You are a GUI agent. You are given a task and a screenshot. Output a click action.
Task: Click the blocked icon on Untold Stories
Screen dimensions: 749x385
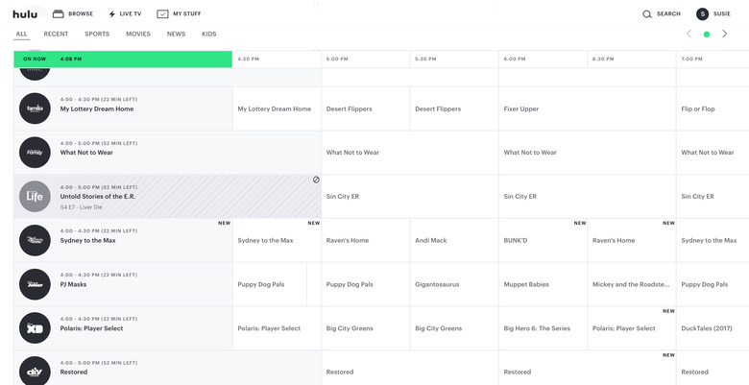[x=316, y=180]
